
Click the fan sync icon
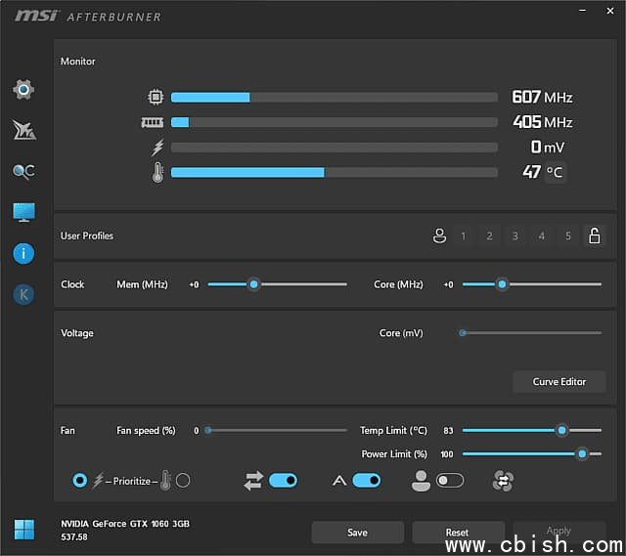(x=503, y=481)
